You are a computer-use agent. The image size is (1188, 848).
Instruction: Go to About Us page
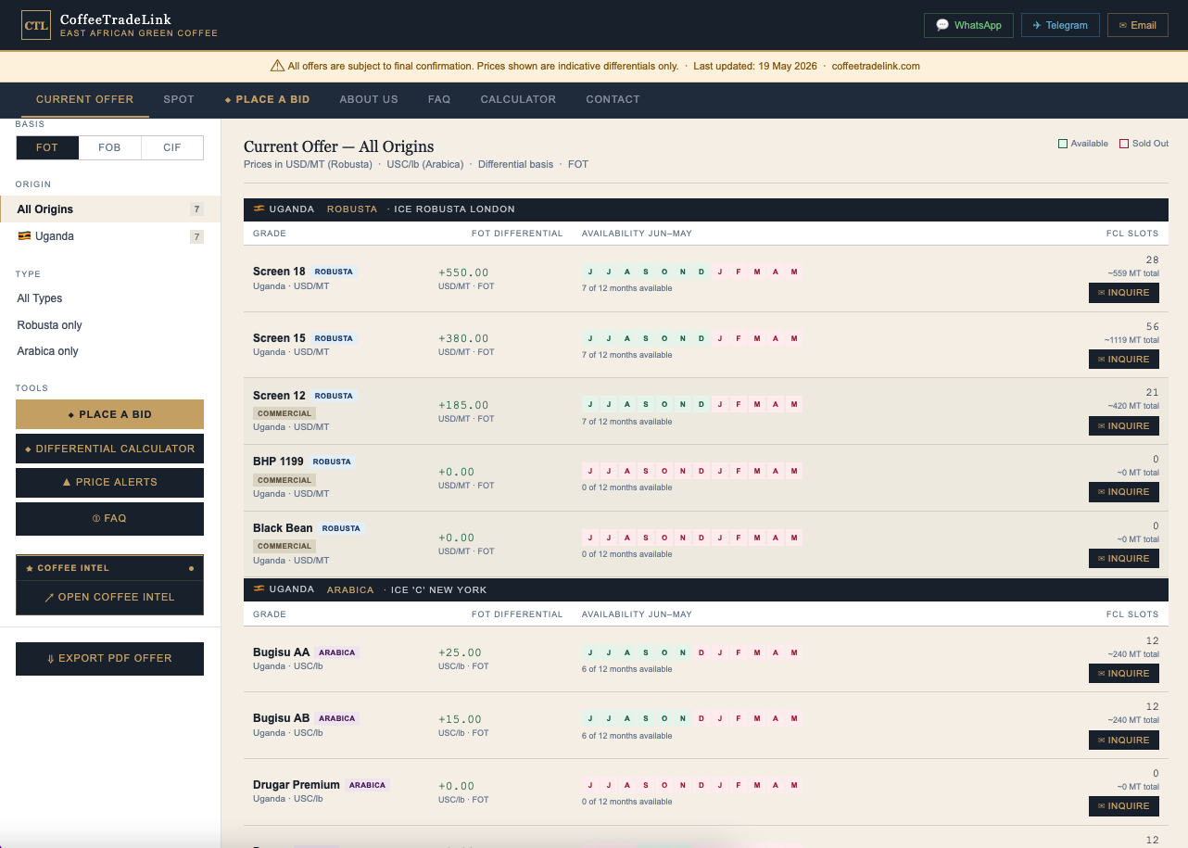(x=369, y=99)
